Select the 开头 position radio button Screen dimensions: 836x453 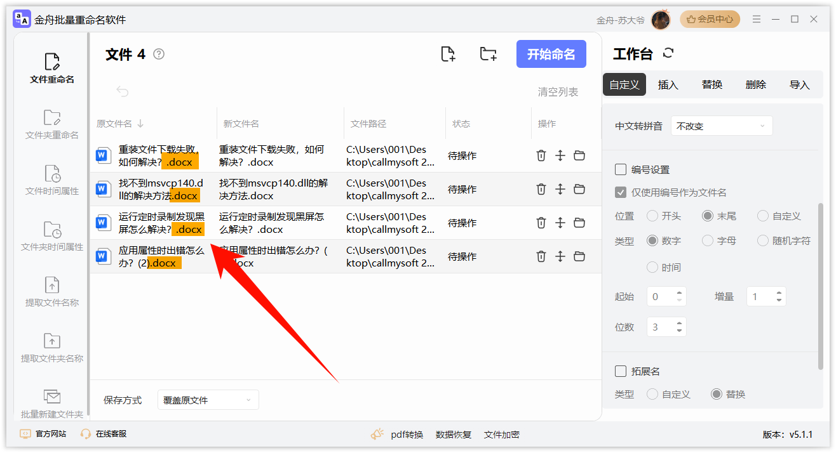[653, 216]
